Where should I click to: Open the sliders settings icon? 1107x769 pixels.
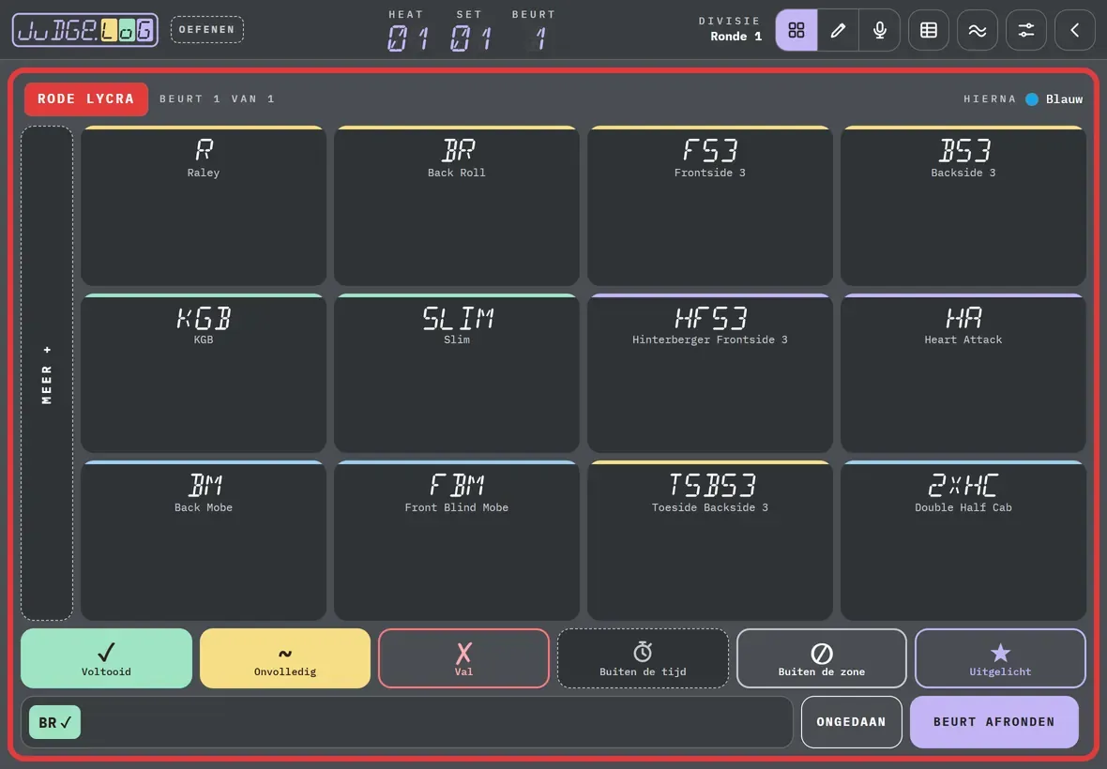(1025, 30)
